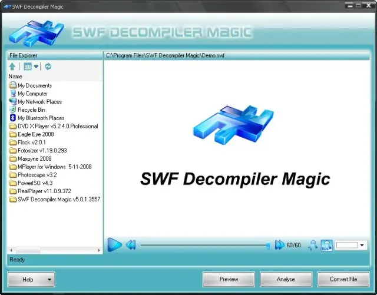The height and width of the screenshot is (295, 377).
Task: Click the Preview button
Action: 229,279
